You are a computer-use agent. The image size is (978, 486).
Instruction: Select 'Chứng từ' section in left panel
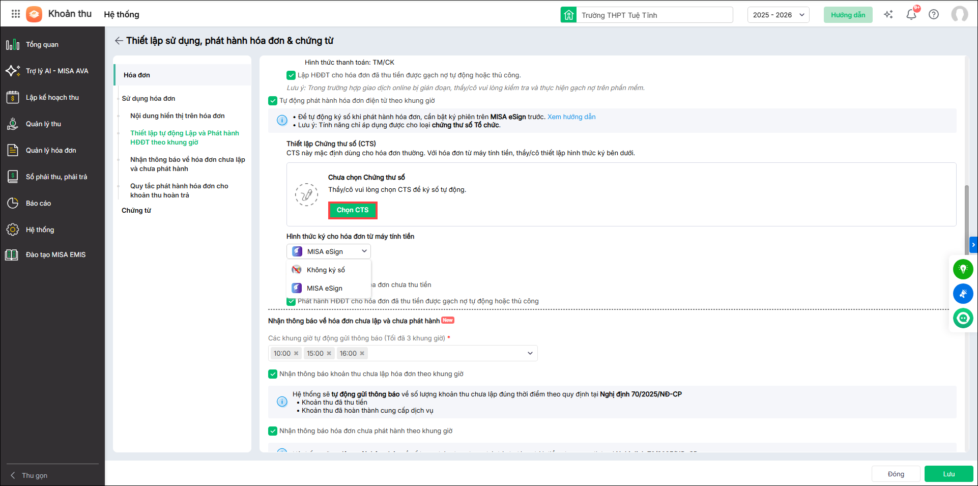(136, 210)
